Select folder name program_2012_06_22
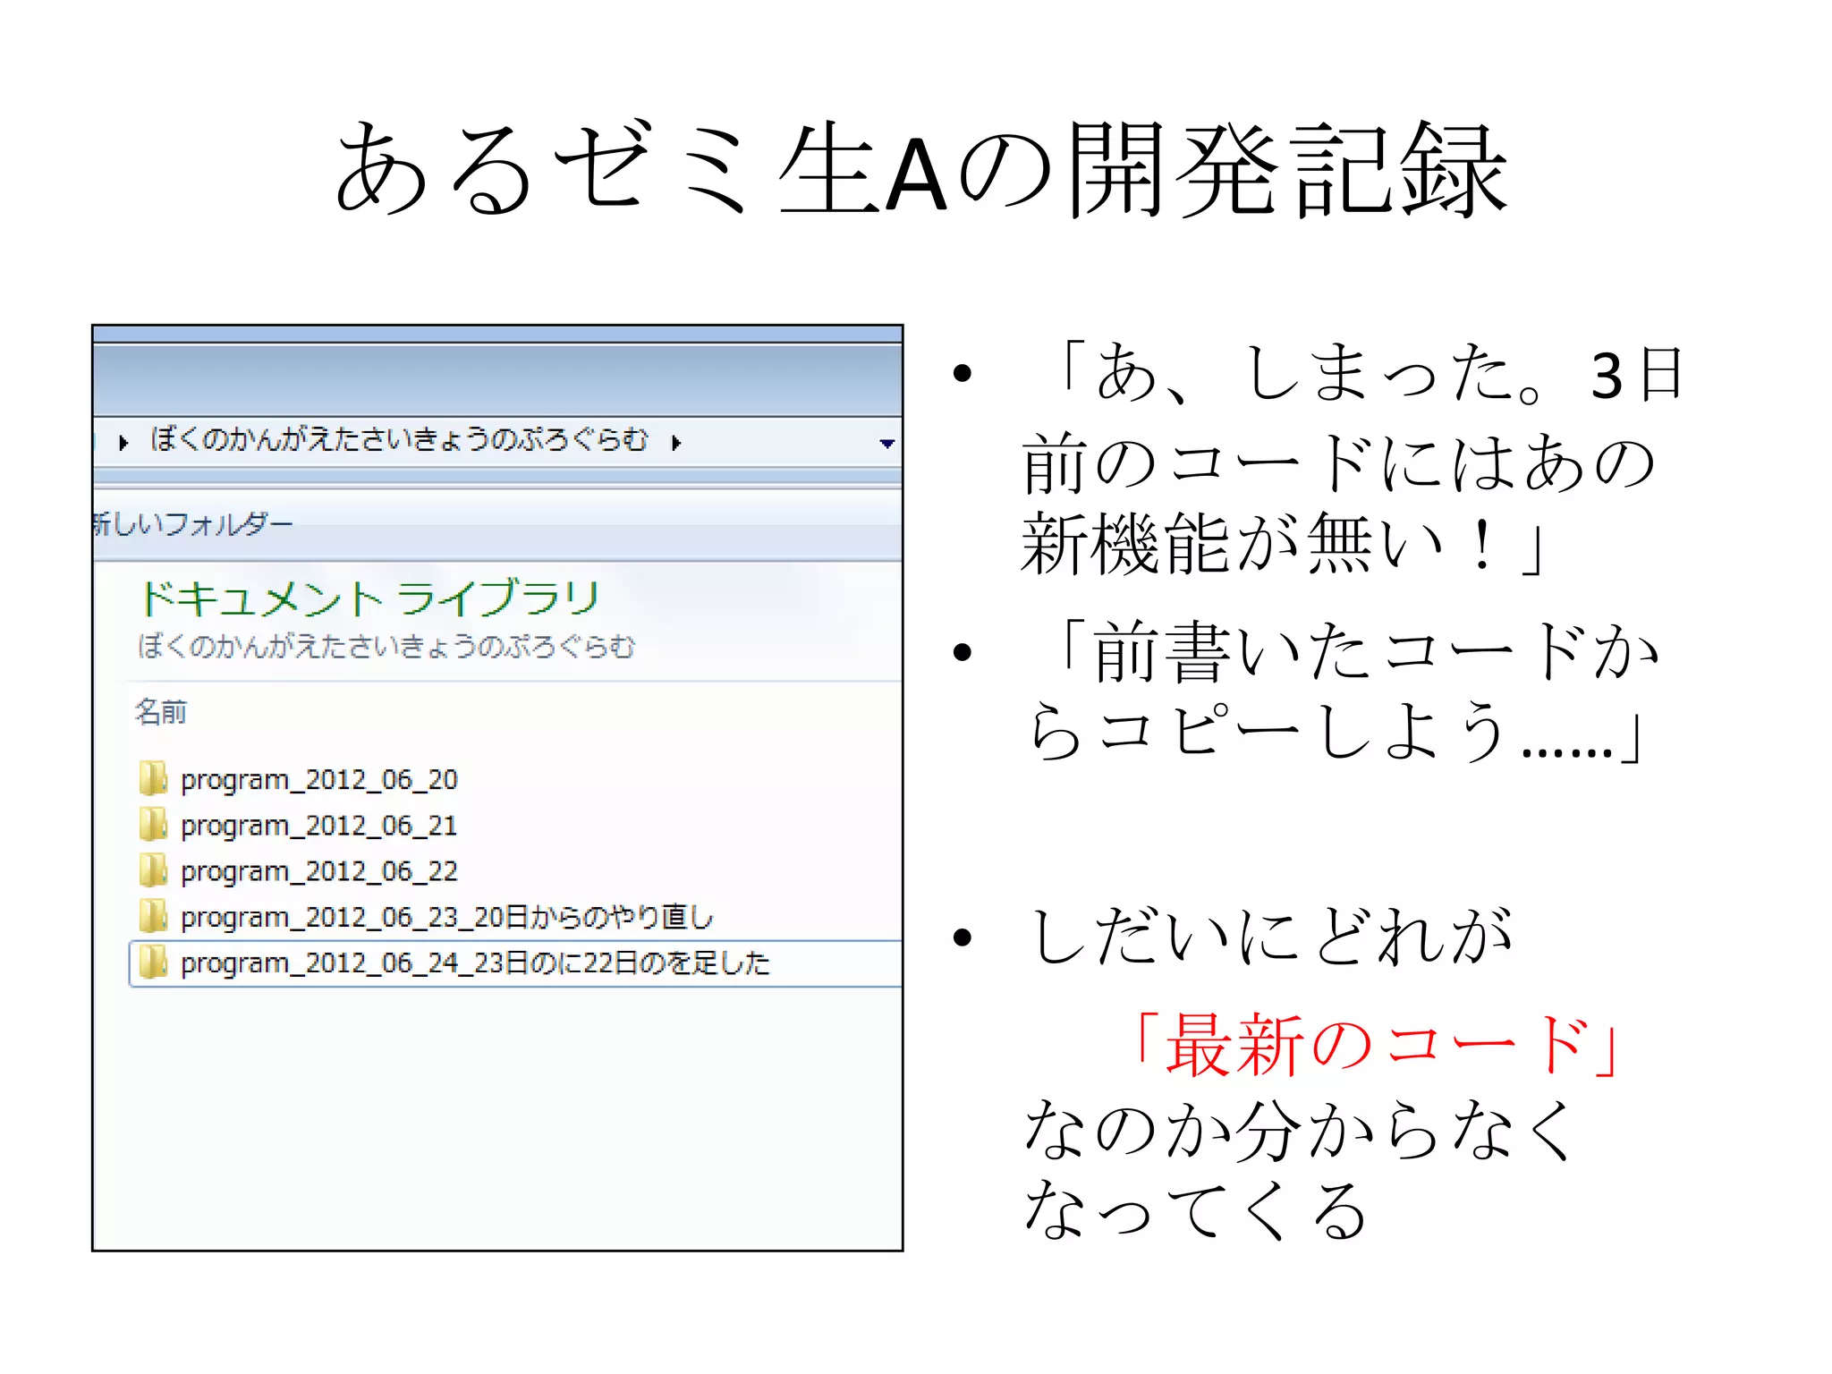The height and width of the screenshot is (1374, 1832). pos(319,871)
